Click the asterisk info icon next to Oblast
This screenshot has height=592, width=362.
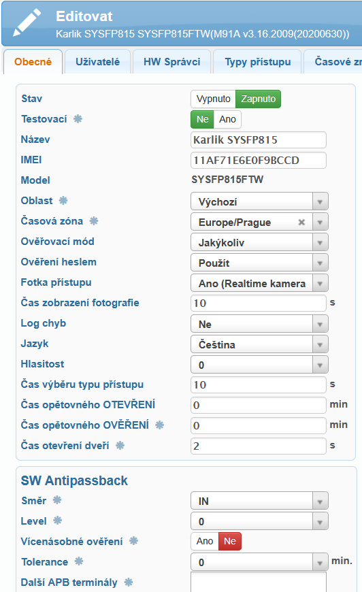point(63,201)
